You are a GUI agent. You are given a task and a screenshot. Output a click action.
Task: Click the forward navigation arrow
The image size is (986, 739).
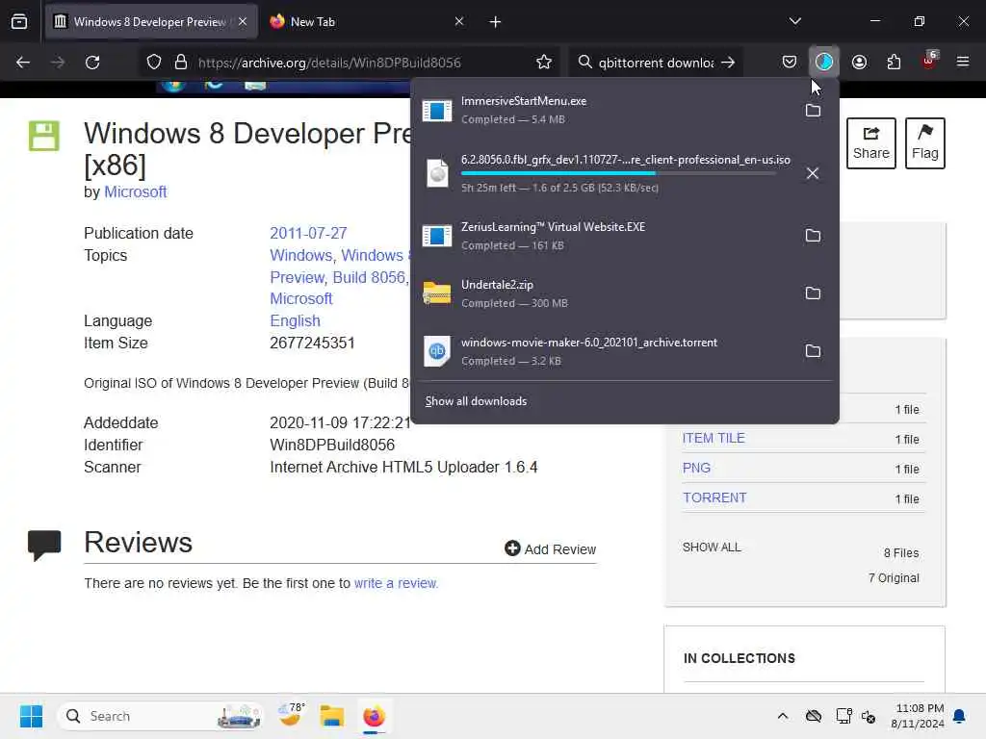pos(57,63)
